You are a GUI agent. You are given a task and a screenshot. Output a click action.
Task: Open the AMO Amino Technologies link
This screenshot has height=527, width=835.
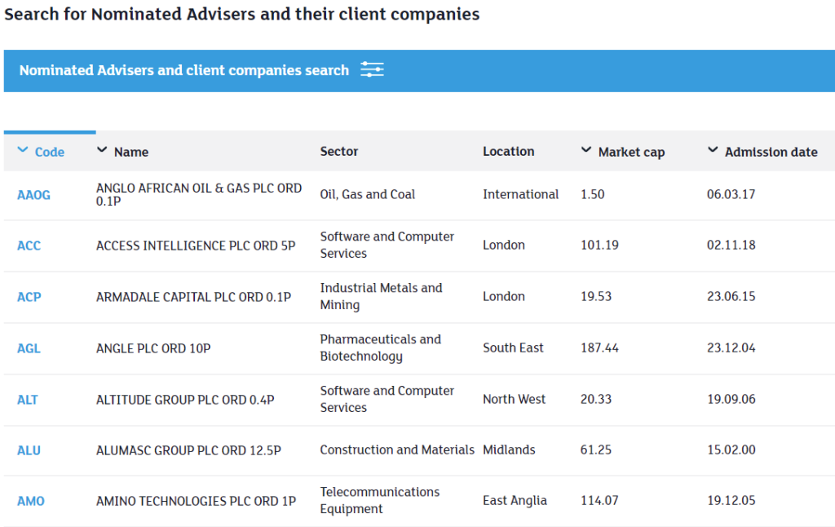(30, 500)
